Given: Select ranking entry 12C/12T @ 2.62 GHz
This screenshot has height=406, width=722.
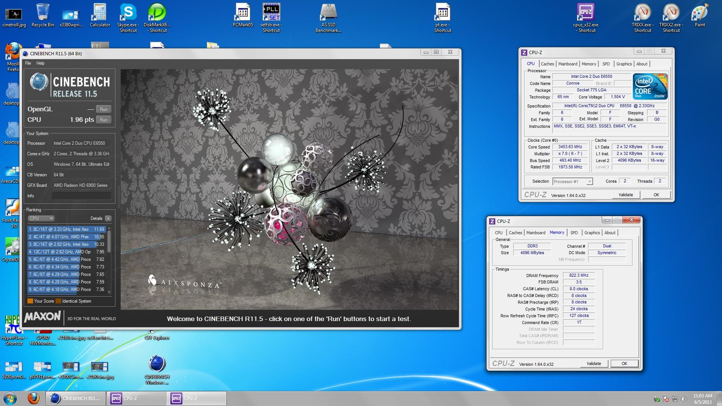Looking at the screenshot, I should 67,252.
